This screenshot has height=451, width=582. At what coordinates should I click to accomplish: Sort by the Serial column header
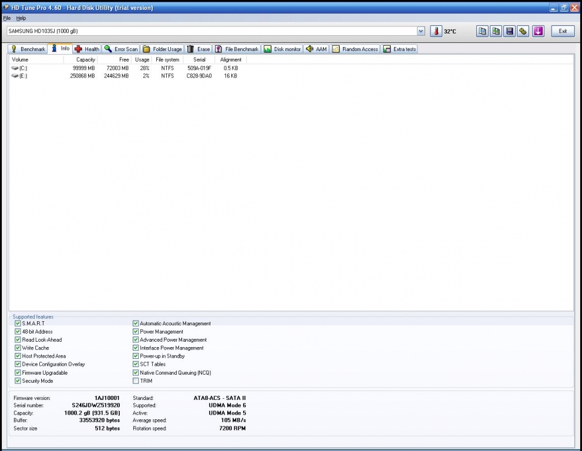199,59
